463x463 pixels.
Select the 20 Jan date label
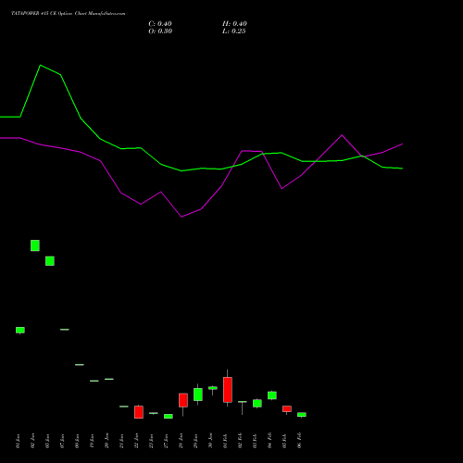click(x=106, y=441)
